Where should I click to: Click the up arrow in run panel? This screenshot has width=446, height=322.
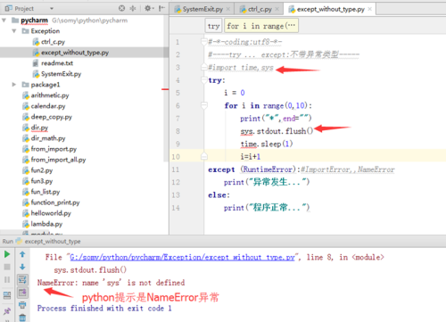click(x=22, y=254)
